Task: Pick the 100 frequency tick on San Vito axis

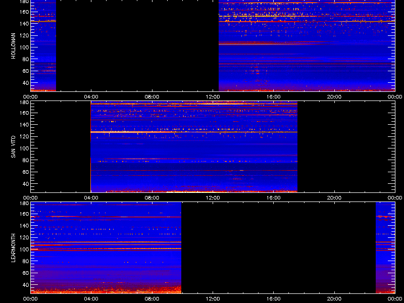Action: click(24, 148)
